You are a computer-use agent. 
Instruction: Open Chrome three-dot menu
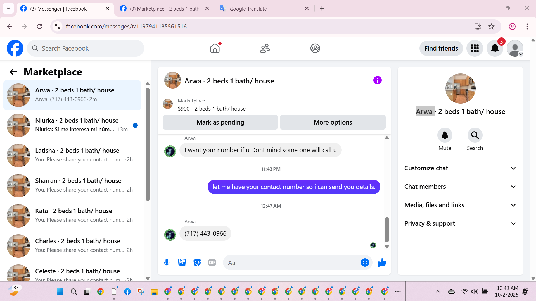(527, 27)
